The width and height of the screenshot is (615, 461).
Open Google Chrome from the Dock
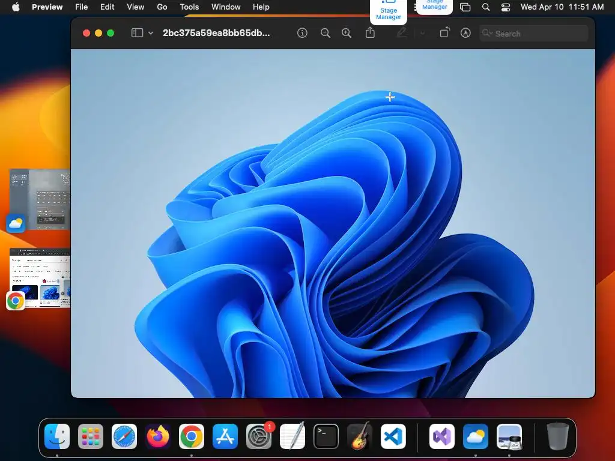point(192,436)
